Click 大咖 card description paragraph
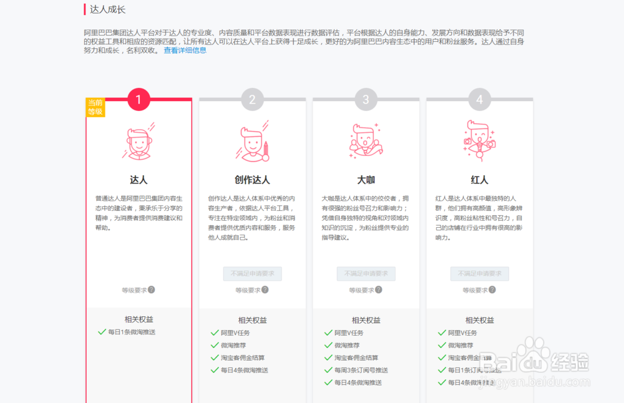 [x=365, y=218]
